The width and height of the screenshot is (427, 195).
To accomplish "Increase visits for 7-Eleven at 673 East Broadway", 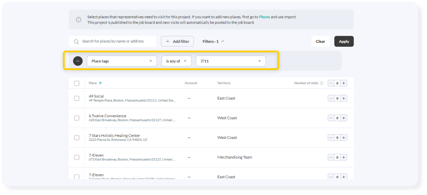I will tap(344, 157).
